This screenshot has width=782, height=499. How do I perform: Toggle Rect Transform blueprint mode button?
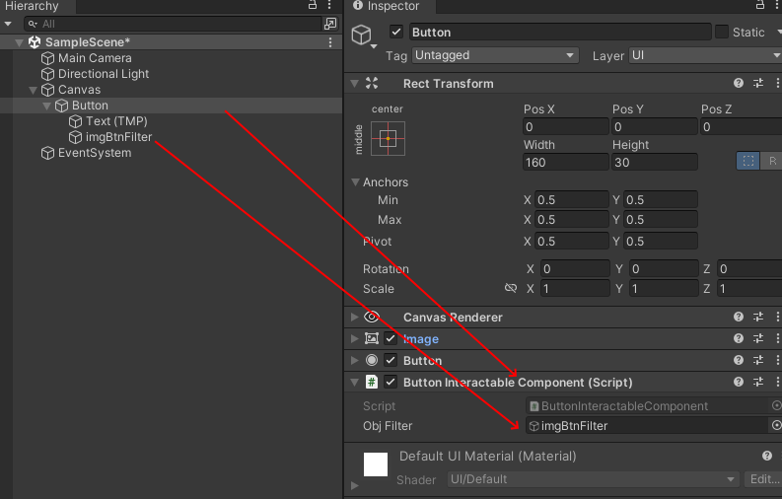748,161
